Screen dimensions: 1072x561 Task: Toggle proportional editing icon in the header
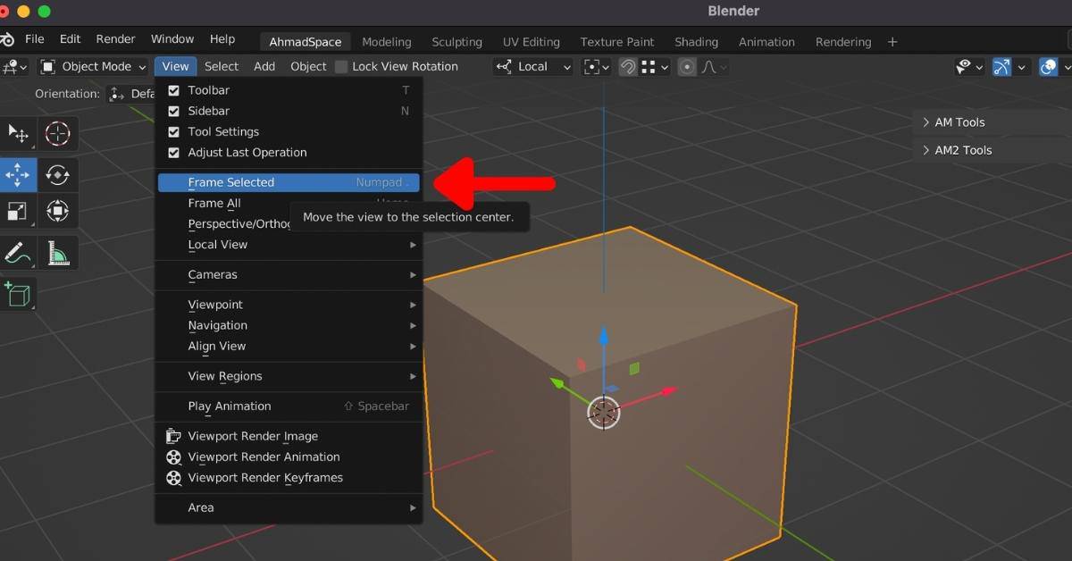tap(686, 66)
